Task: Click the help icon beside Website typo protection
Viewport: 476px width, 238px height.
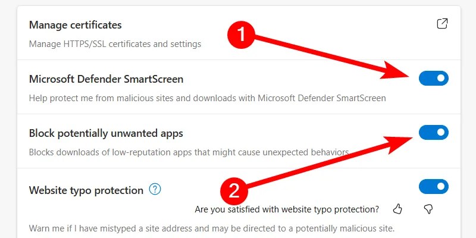Action: (x=155, y=190)
